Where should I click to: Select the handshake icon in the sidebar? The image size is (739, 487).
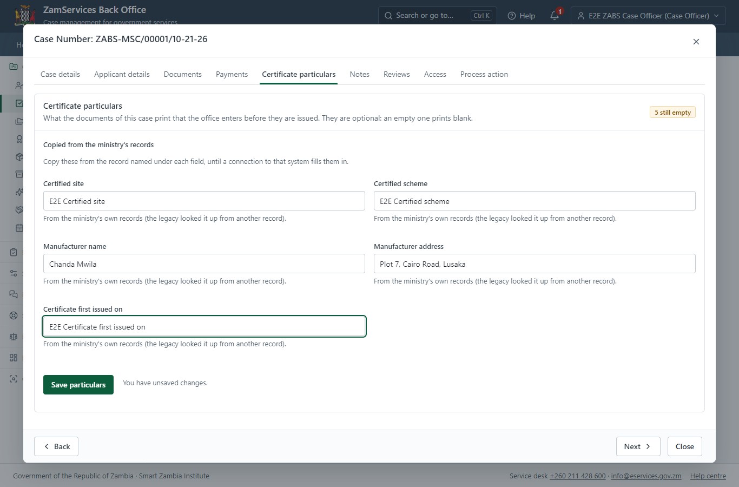click(19, 210)
